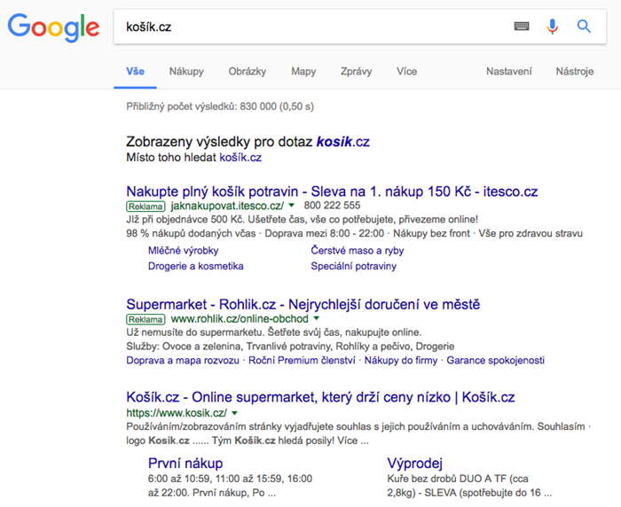
Task: Open the Rohlik.cz Supermarket ad link
Action: (303, 305)
